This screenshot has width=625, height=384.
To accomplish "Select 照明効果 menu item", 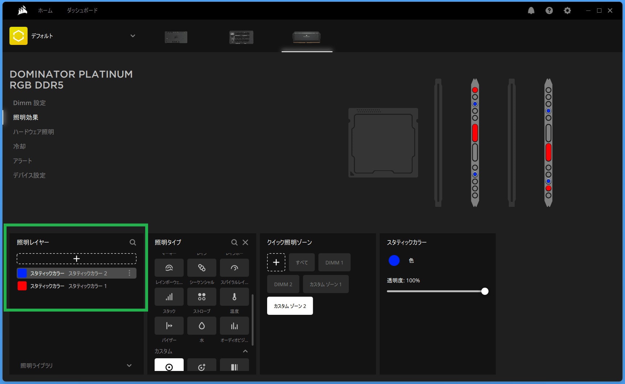I will point(26,117).
